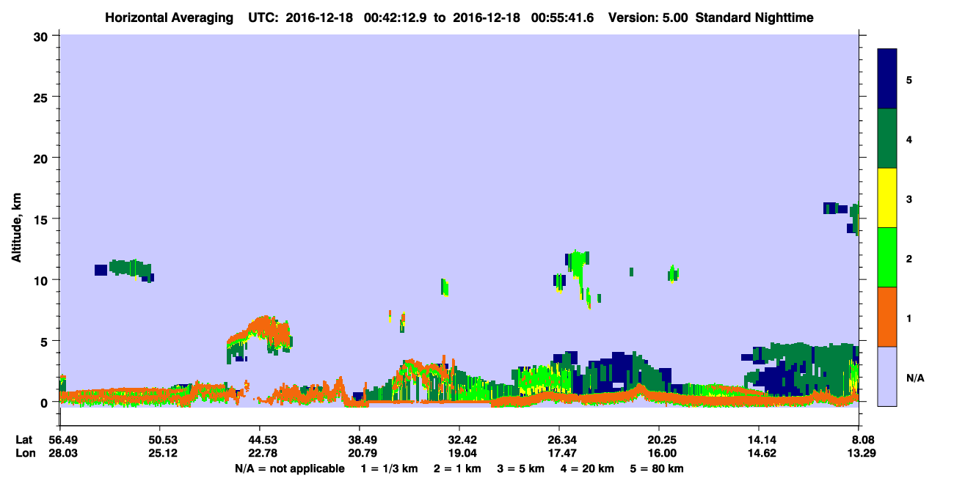
Task: Click the lavender N/A color bar segment
Action: pos(887,376)
